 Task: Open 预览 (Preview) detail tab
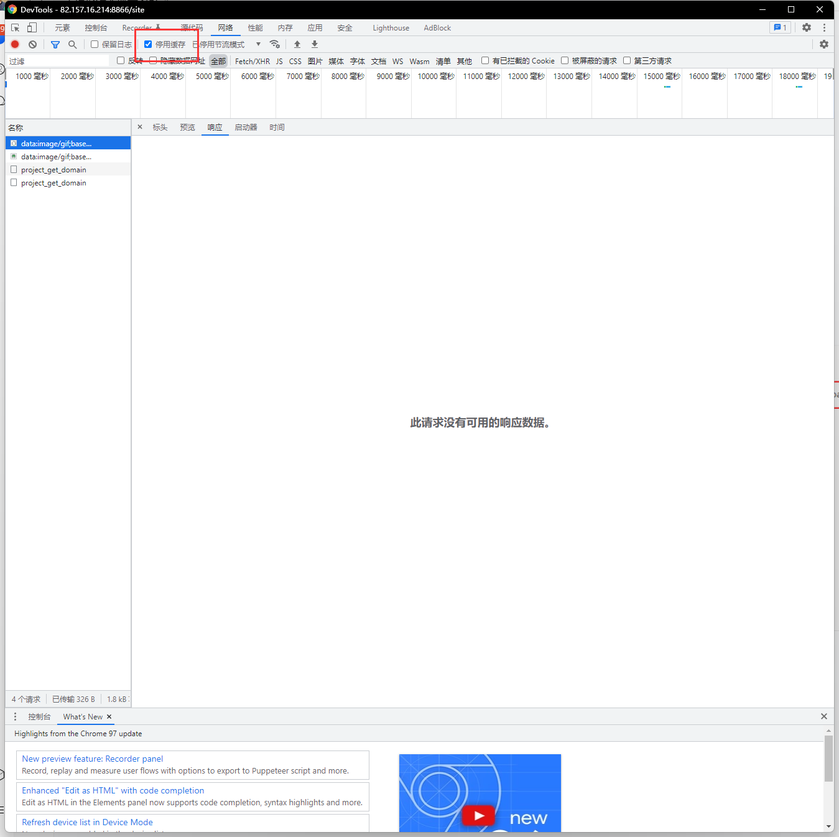click(x=187, y=127)
